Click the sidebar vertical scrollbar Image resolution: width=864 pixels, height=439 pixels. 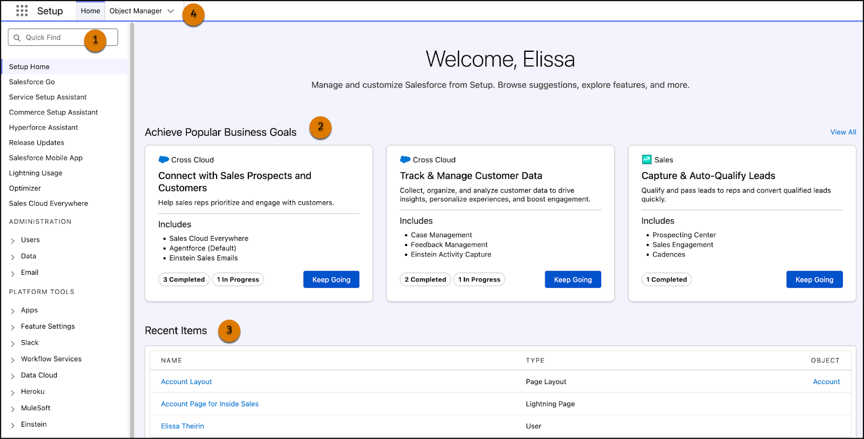[132, 216]
